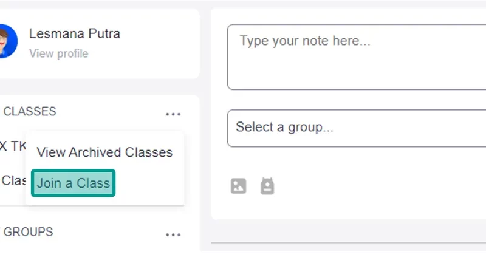The width and height of the screenshot is (486, 263).
Task: Open the partially hidden Clas item
Action: coord(13,180)
